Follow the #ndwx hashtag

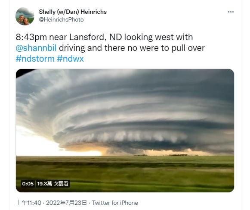[70, 59]
